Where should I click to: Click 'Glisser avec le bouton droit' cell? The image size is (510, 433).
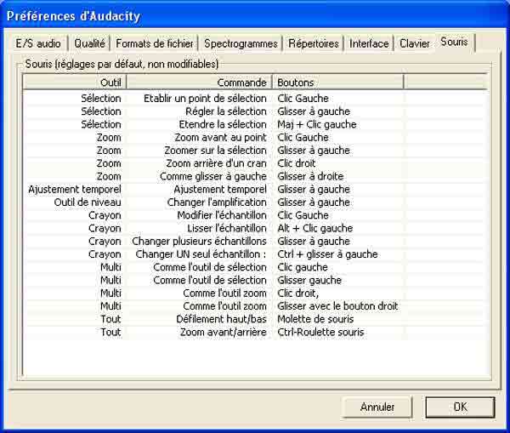(x=337, y=307)
